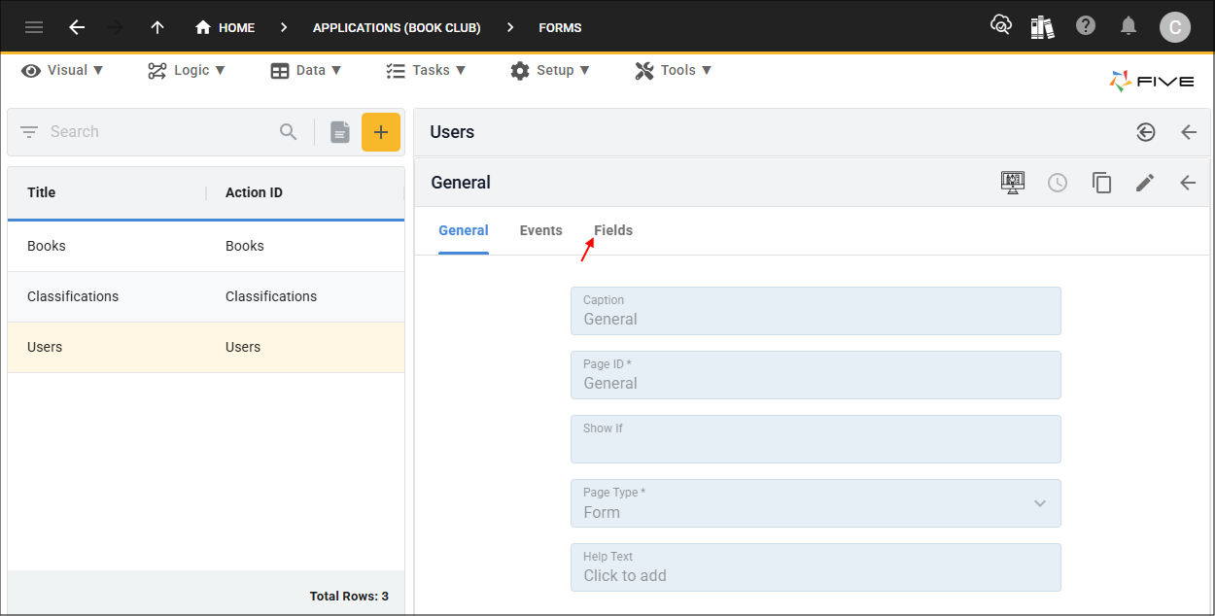Click the FORMS breadcrumb
Screen dimensions: 1215x616
click(x=560, y=27)
